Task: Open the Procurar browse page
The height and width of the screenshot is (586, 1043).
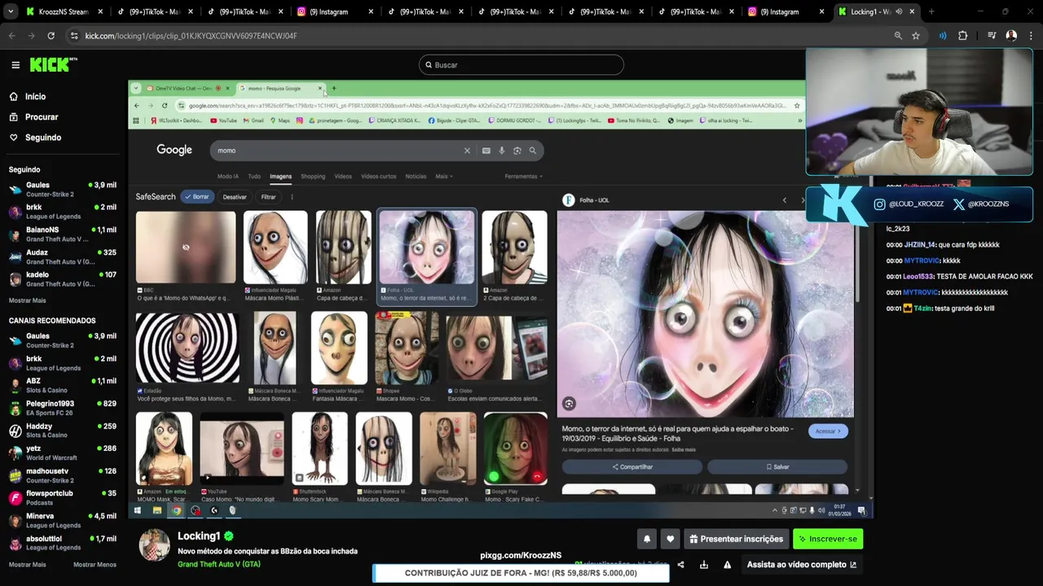Action: tap(41, 117)
